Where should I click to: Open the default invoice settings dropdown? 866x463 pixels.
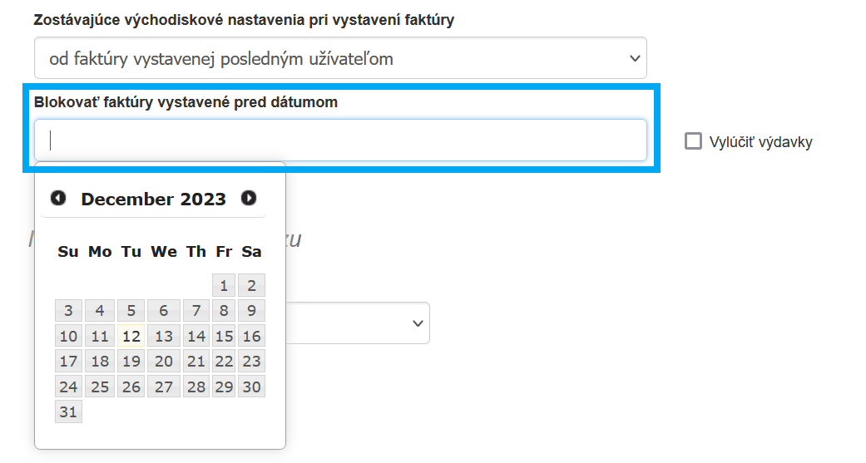340,58
